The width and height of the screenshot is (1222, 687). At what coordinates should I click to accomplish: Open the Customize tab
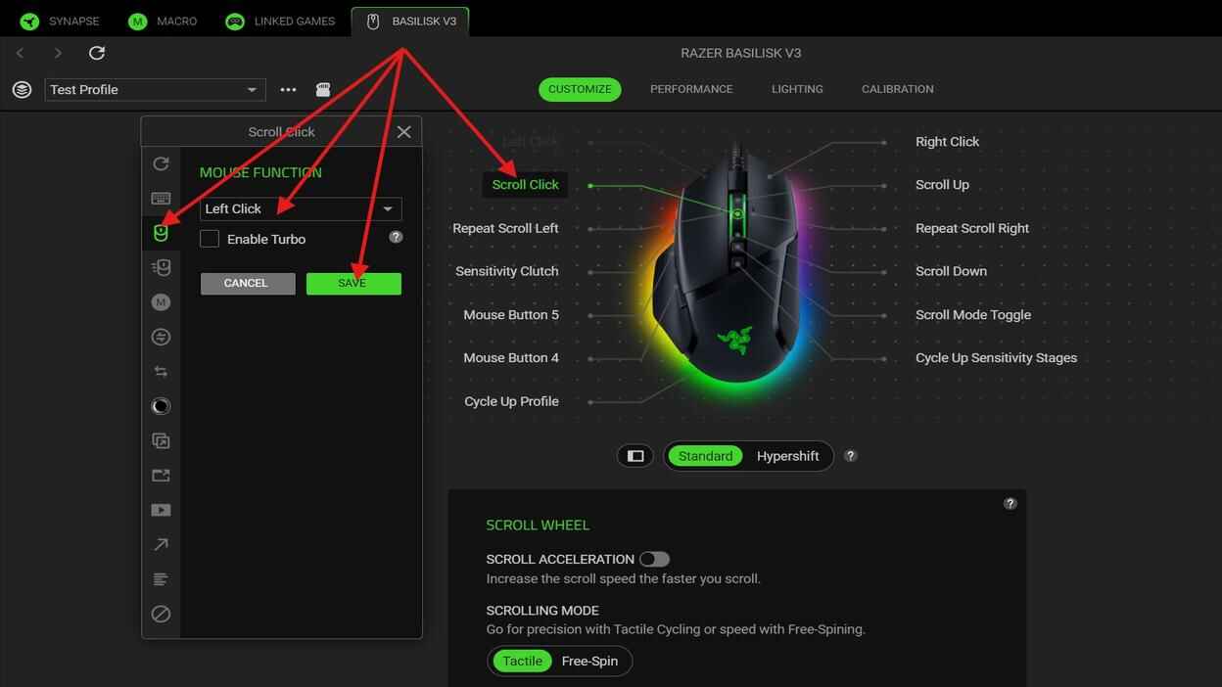[x=580, y=89]
